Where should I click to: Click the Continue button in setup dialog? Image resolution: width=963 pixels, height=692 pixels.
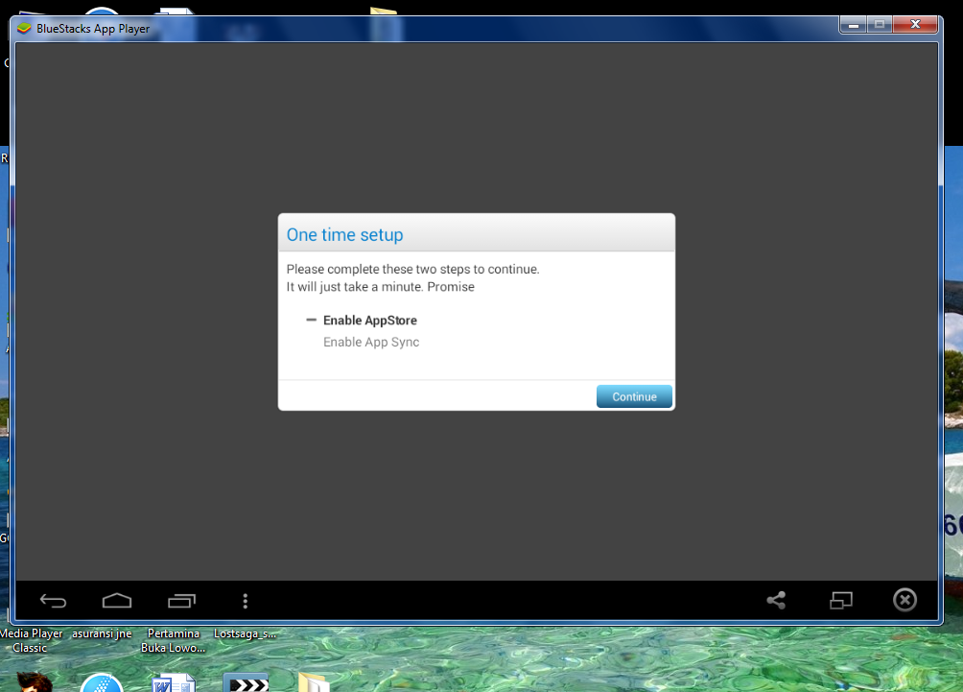click(634, 396)
